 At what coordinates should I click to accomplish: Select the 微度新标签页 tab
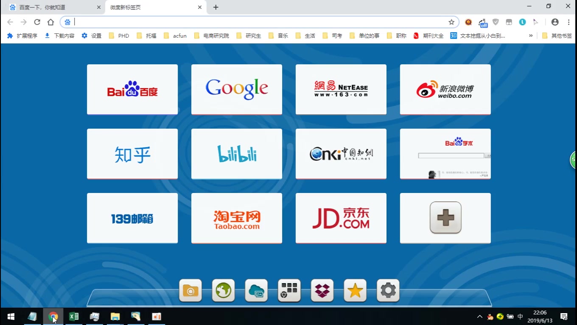click(156, 7)
